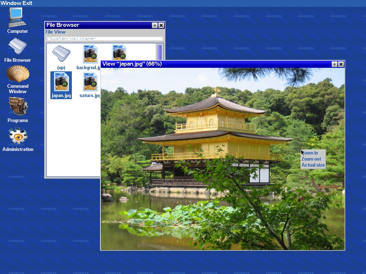366x274 pixels.
Task: Click the /system/wallpaper path field
Action: click(104, 39)
